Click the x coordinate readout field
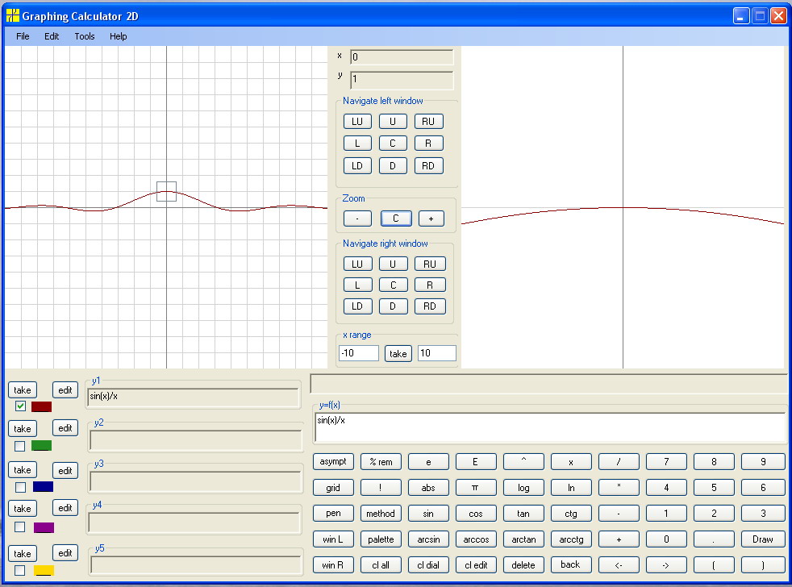The width and height of the screenshot is (792, 587). tap(402, 57)
